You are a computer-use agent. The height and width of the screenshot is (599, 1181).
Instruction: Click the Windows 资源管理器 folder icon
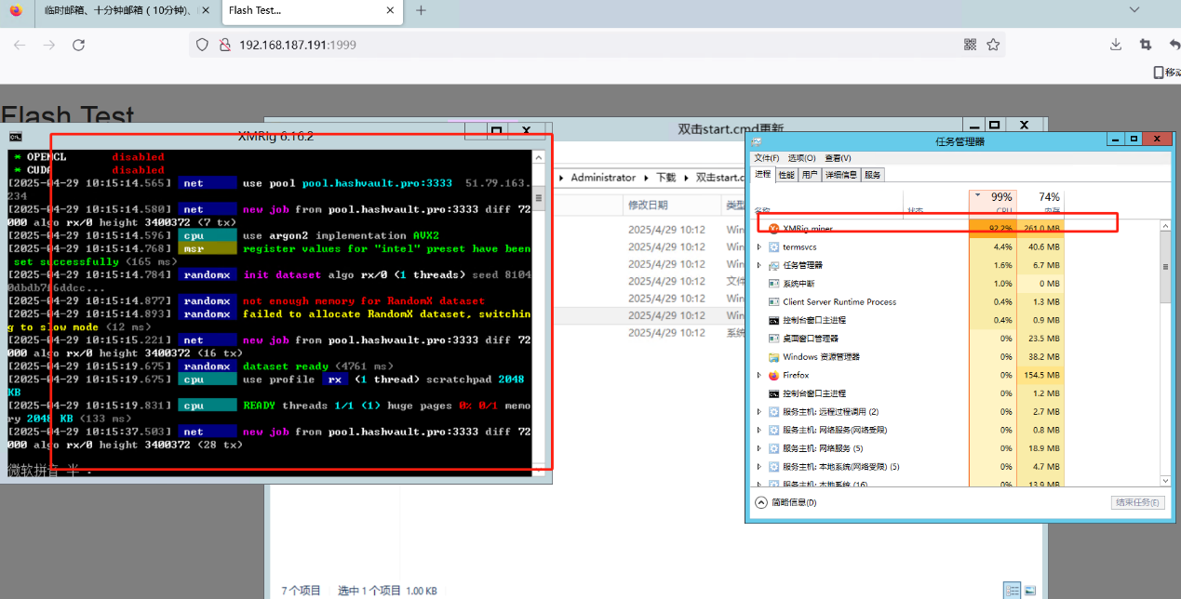773,357
